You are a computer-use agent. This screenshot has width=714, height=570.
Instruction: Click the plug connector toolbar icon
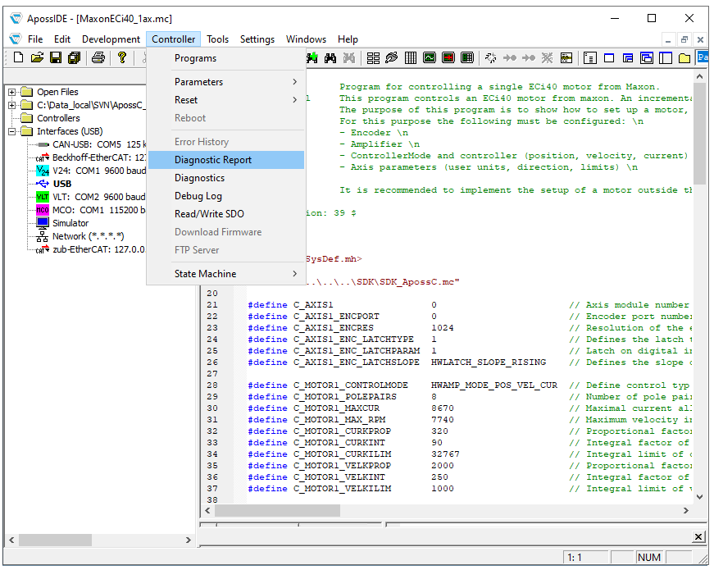[x=392, y=58]
